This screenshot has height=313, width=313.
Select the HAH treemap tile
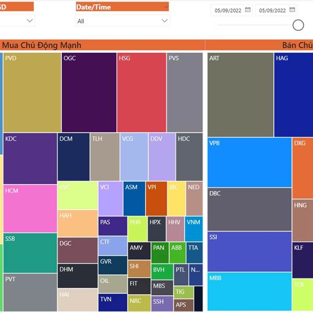78,223
